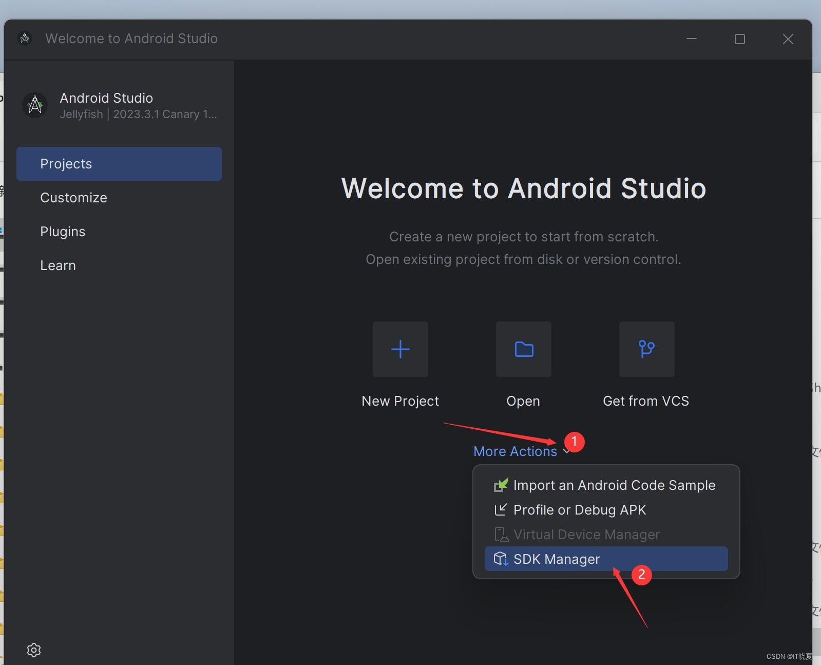Close the Welcome to Android Studio window
821x665 pixels.
[788, 39]
